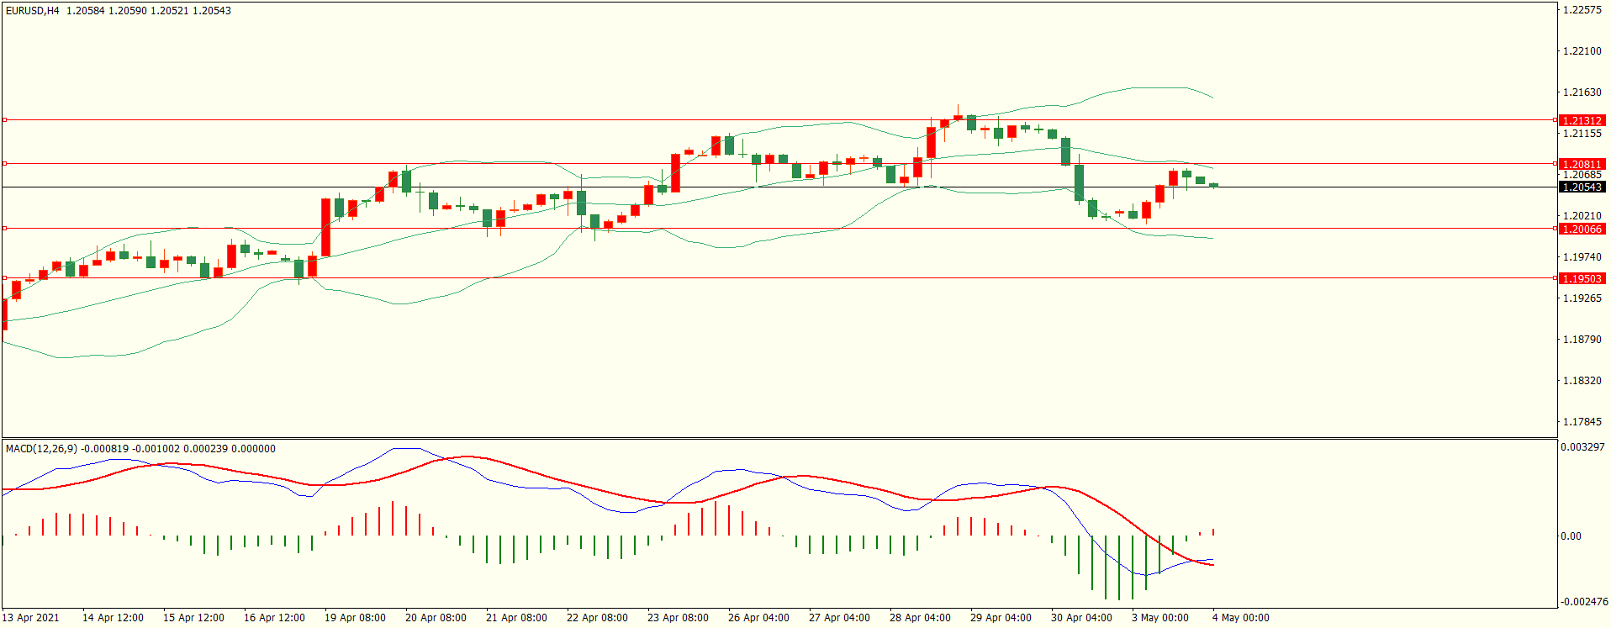This screenshot has height=628, width=1611.
Task: Click the 1.20066 level label on the price axis
Action: pyautogui.click(x=1582, y=229)
